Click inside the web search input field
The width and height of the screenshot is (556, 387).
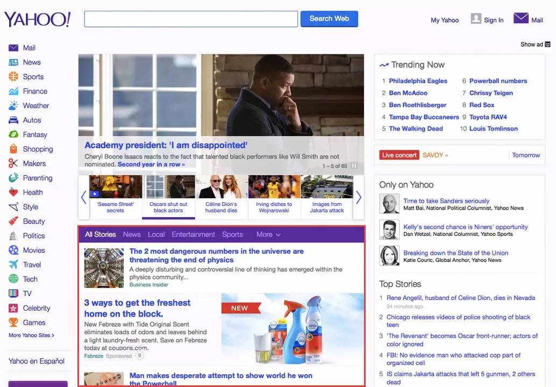(x=191, y=19)
